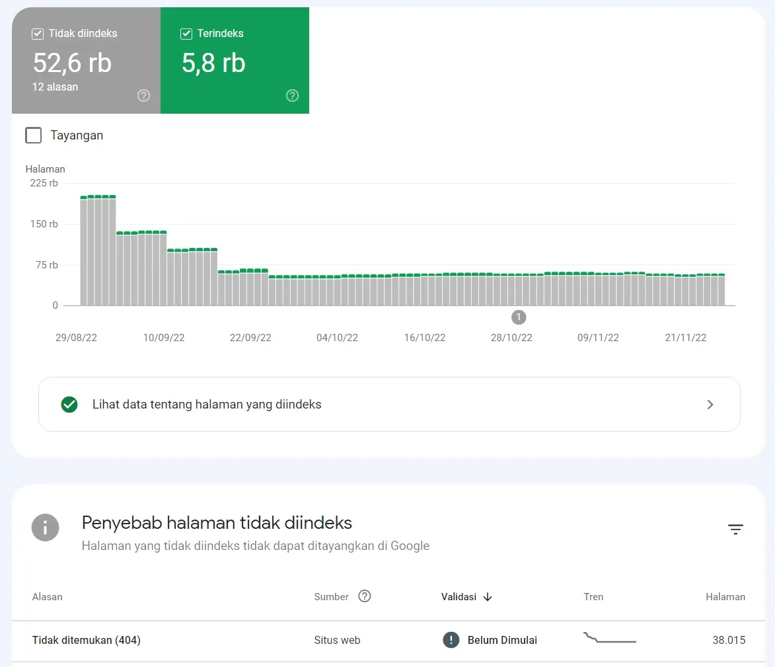Open the Tidak ditemukan (404) report
Image resolution: width=775 pixels, height=667 pixels.
pos(86,640)
